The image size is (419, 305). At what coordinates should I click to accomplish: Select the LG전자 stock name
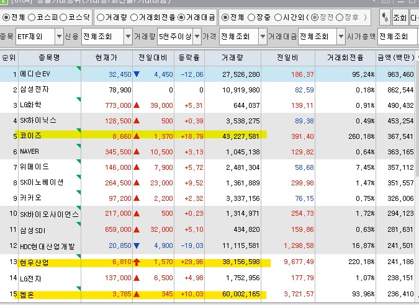click(31, 278)
